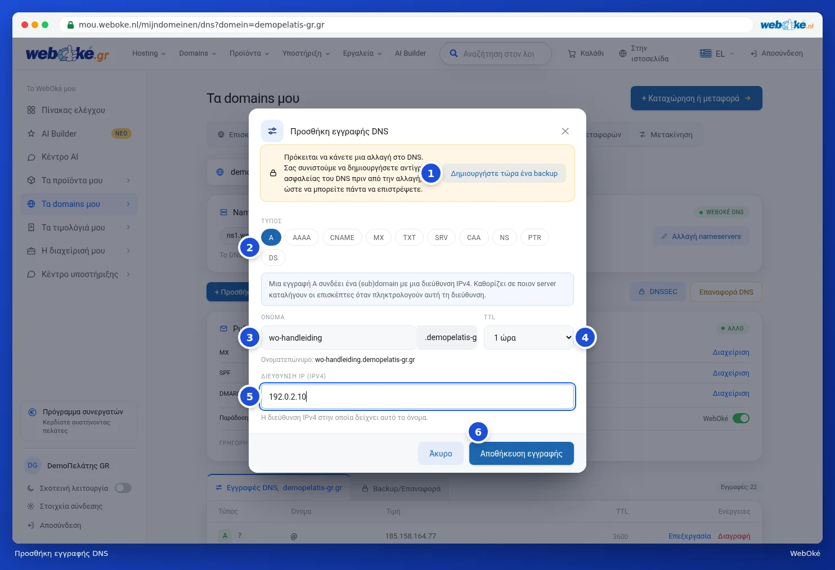Open the shopping cart icon
The width and height of the screenshot is (835, 570).
pyautogui.click(x=572, y=54)
